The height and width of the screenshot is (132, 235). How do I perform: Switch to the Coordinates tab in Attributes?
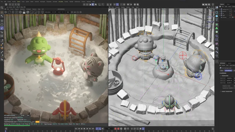[228, 70]
